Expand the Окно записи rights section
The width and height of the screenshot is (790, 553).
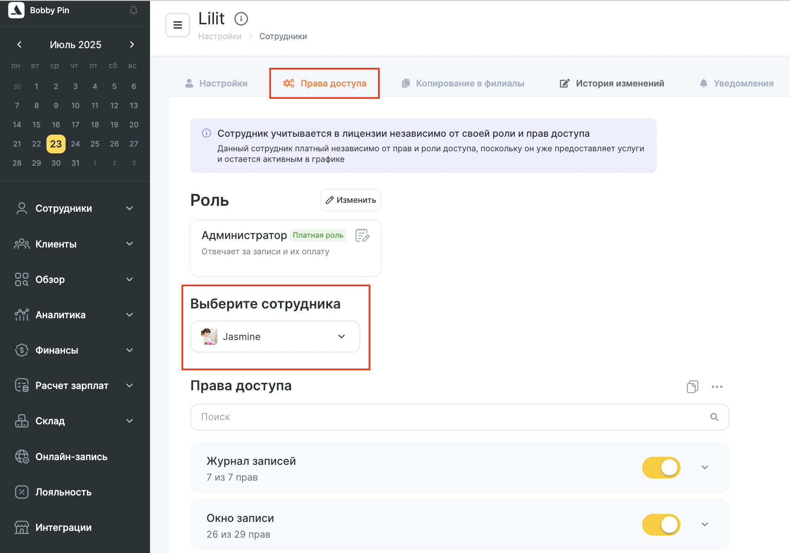tap(705, 524)
